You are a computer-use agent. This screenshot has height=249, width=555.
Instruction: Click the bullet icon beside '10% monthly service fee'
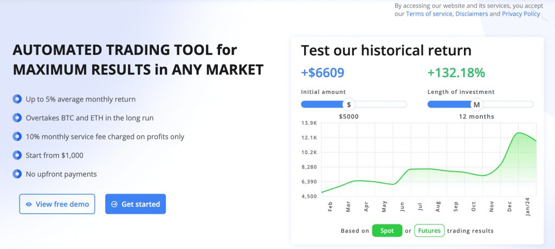click(17, 137)
